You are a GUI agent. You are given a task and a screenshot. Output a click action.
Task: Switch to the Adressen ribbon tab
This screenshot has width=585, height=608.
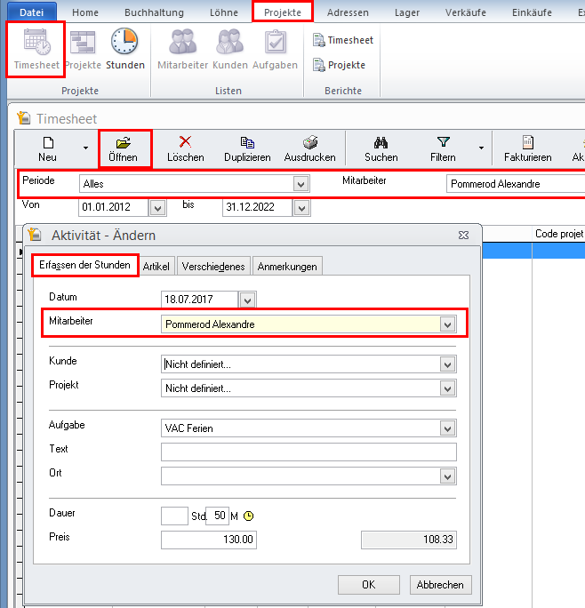pyautogui.click(x=348, y=12)
